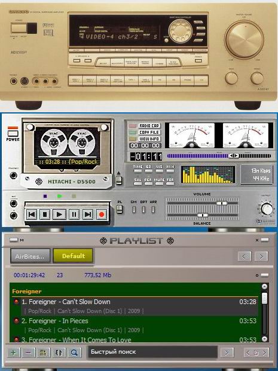Select track 3. Foreigner - When It Comes To Love
The height and width of the screenshot is (371, 278).
tap(136, 339)
